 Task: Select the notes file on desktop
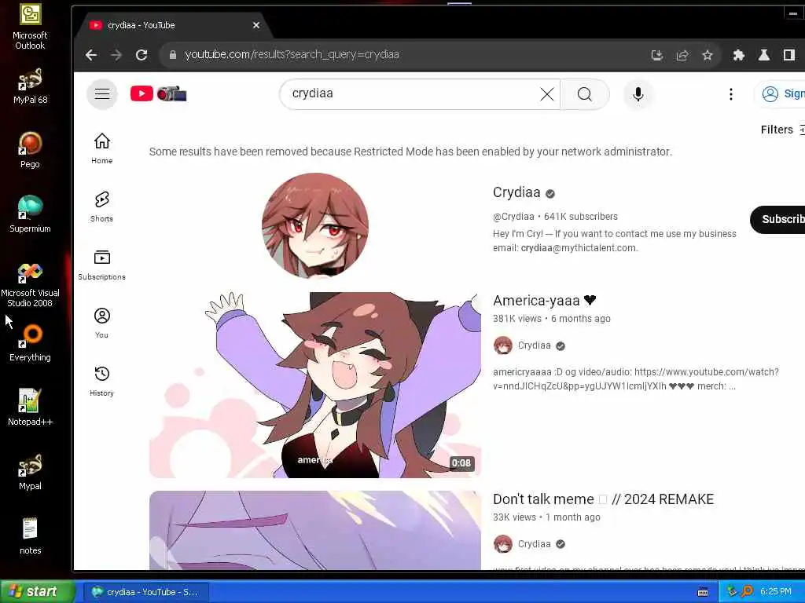click(x=30, y=536)
